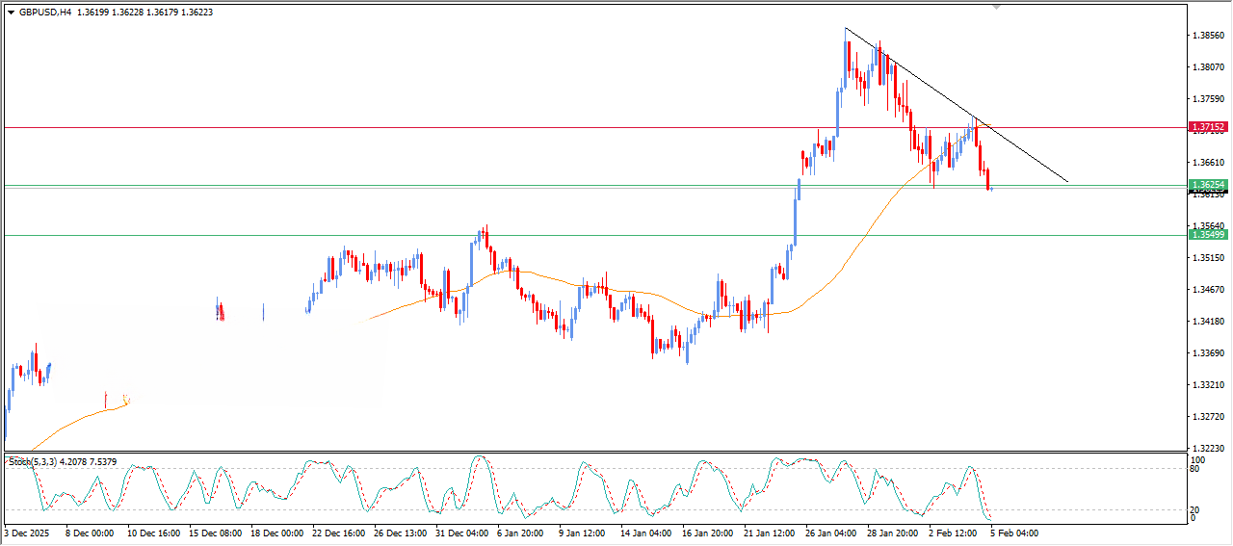Click the 1.38560 price on axis

(x=1208, y=36)
